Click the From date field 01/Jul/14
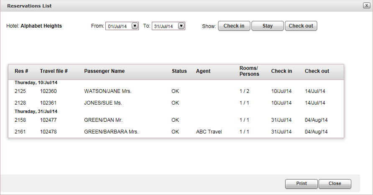Viewport: 373px width, 195px height. click(118, 26)
